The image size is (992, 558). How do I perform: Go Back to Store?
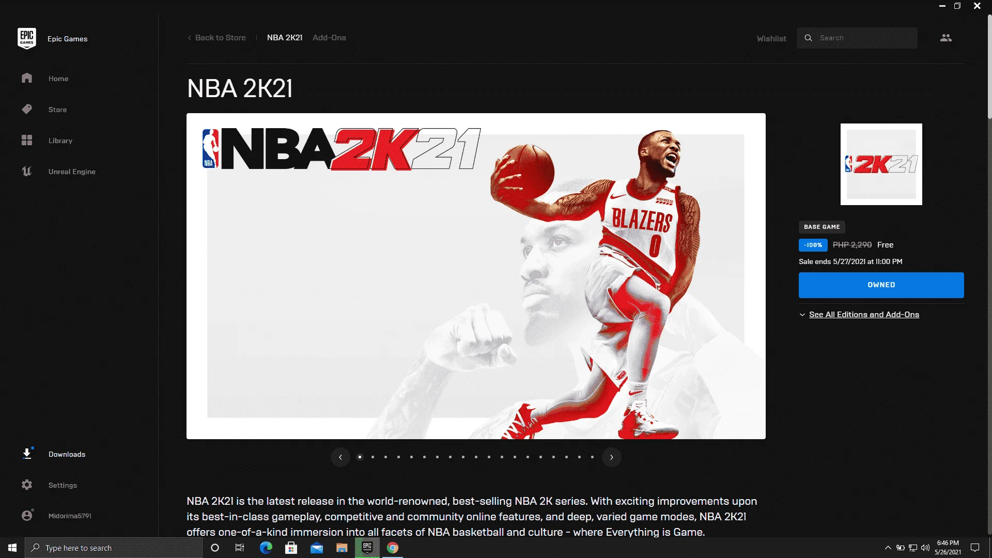tap(216, 38)
